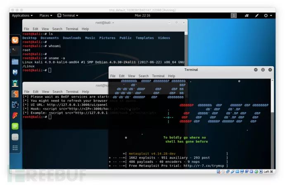
Task: Click the Pictures directory name in ls output
Action: (x=107, y=38)
